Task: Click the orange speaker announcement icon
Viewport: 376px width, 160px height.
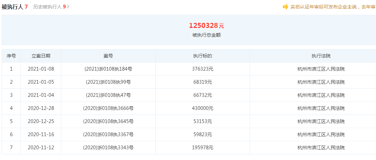Action: coord(285,7)
